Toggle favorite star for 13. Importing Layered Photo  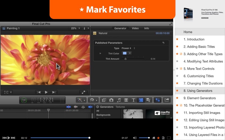177,127
